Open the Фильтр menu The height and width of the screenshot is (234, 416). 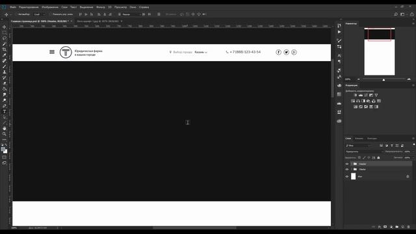(101, 7)
